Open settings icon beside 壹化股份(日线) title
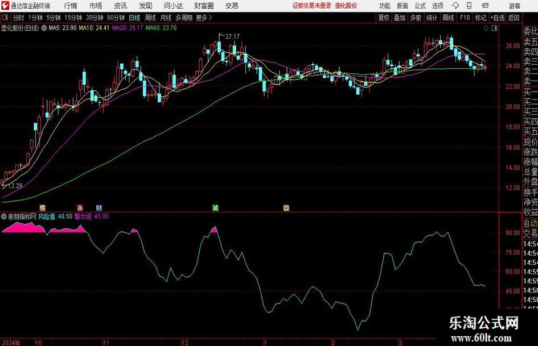Screen dimensions: 538x346 [44, 28]
